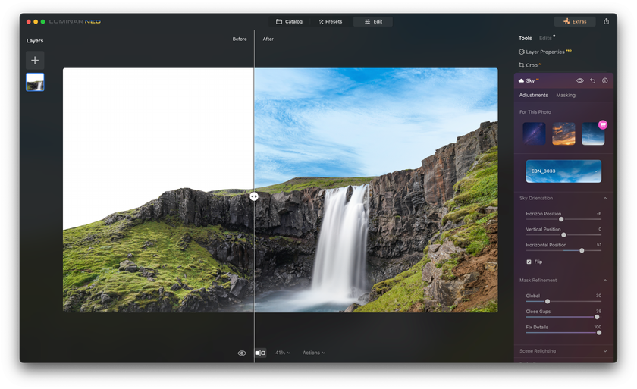The width and height of the screenshot is (637, 389).
Task: Open the Catalog tab
Action: pyautogui.click(x=289, y=21)
